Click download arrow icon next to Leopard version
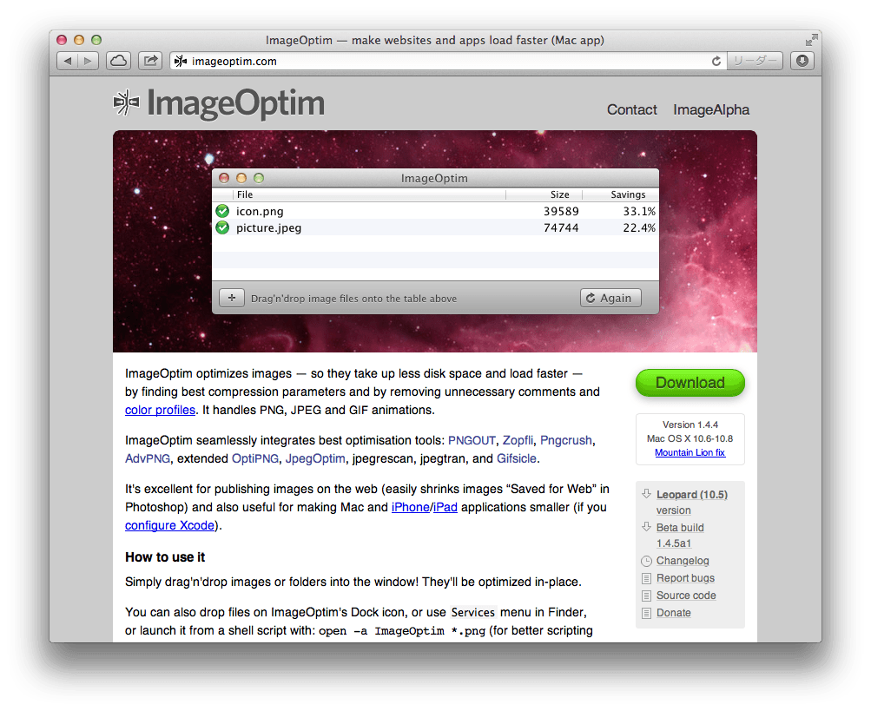Screen dimensions: 871x711 [646, 493]
